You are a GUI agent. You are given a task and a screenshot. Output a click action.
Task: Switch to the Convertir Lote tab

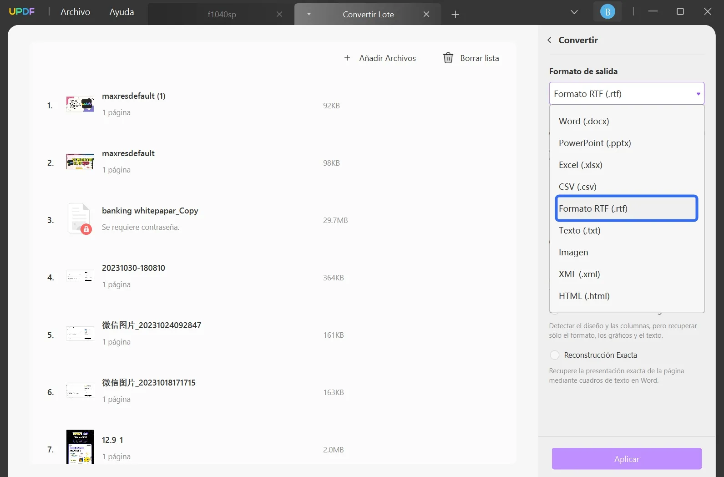tap(368, 14)
